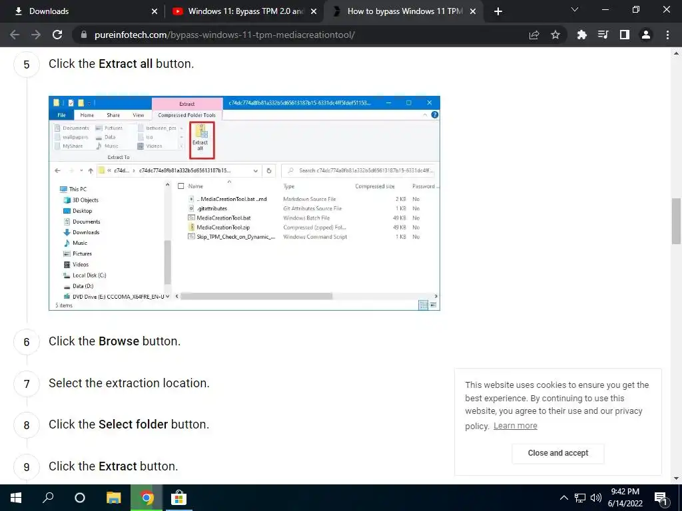Go back to the previous page

[x=15, y=35]
